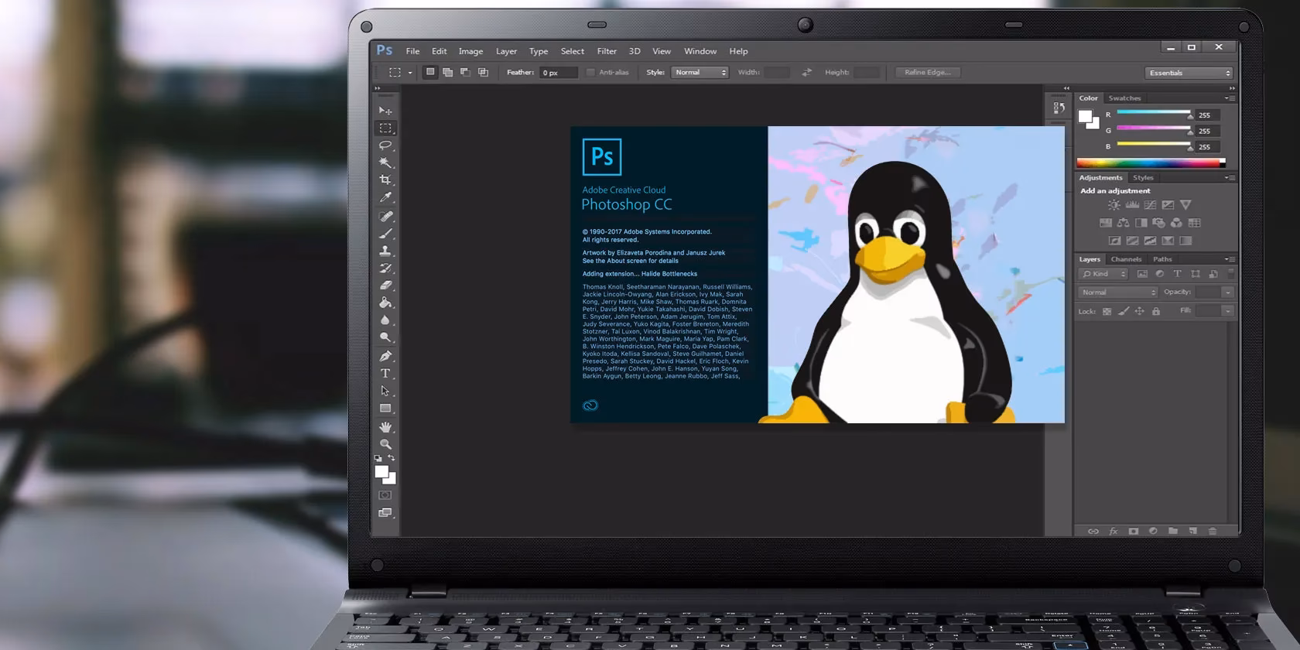Select the History Brush tool
This screenshot has width=1300, height=650.
click(385, 269)
